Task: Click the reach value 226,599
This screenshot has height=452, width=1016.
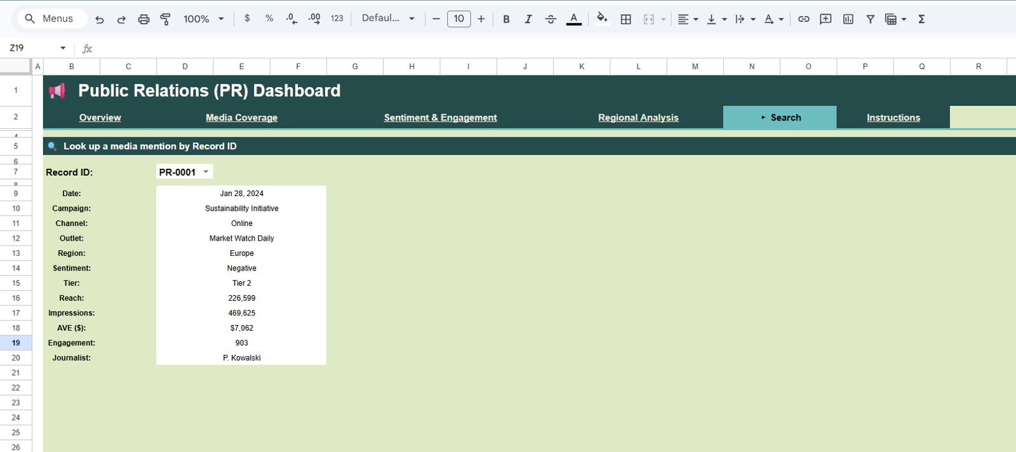Action: tap(241, 298)
